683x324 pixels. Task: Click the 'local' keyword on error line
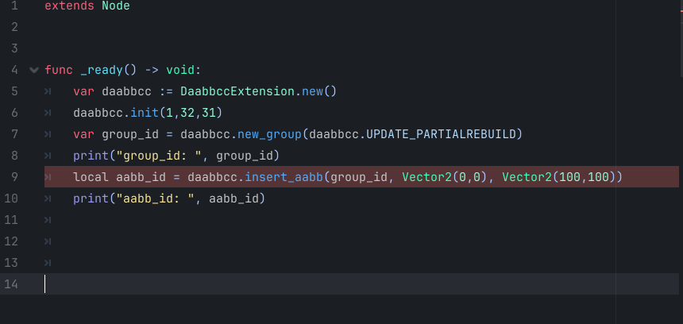(x=91, y=177)
